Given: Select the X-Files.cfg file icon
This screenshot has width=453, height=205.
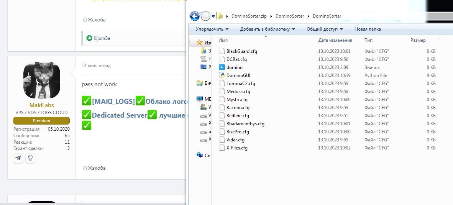Looking at the screenshot, I should coord(222,148).
